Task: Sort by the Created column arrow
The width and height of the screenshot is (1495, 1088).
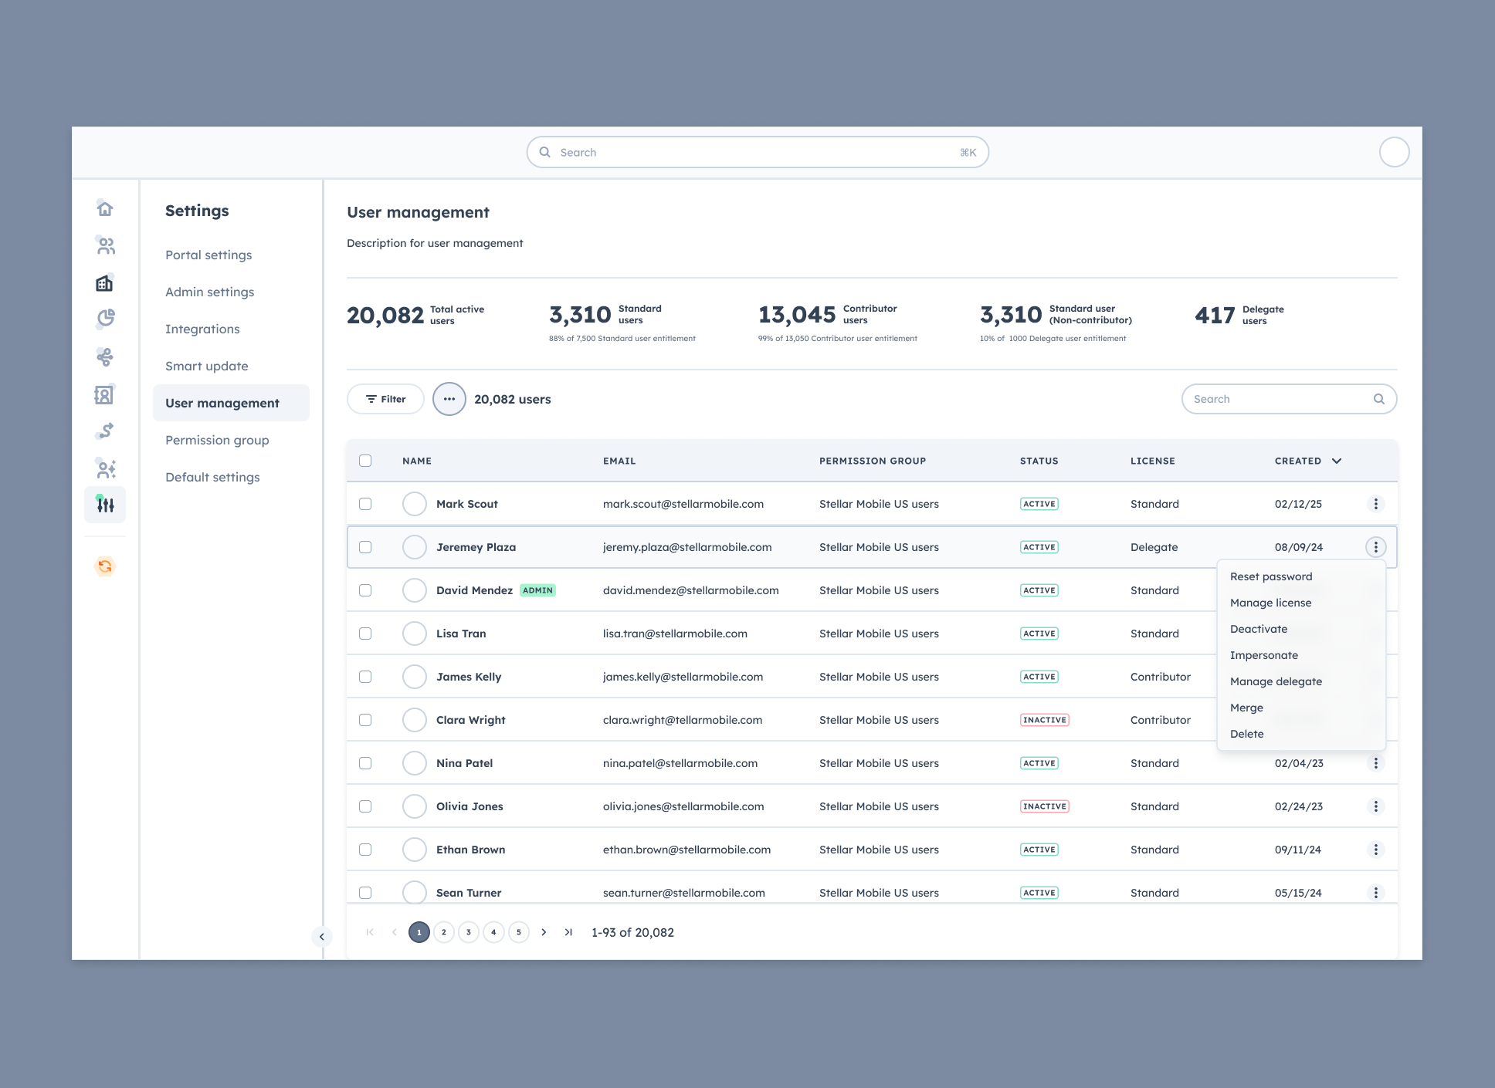Action: 1337,461
